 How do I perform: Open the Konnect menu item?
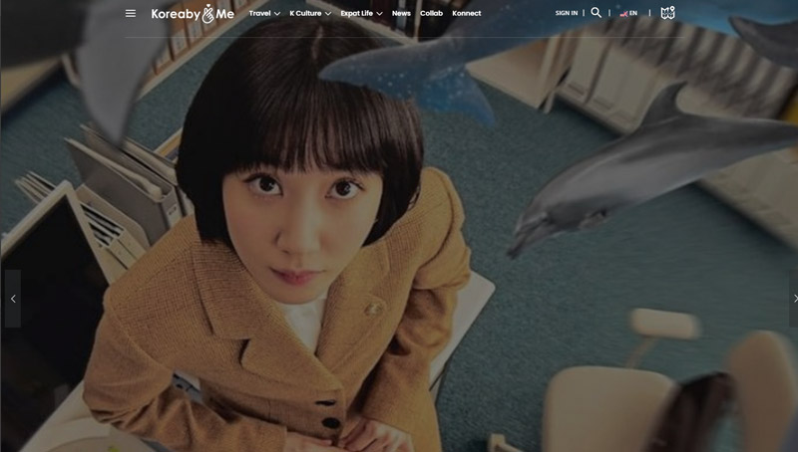tap(466, 13)
